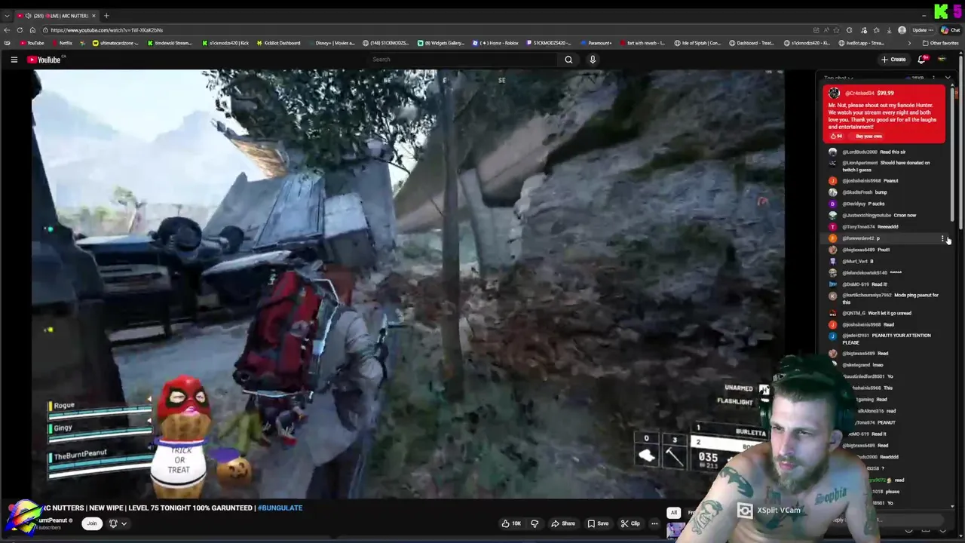965x543 pixels.
Task: Start voice search with microphone icon
Action: tap(593, 60)
